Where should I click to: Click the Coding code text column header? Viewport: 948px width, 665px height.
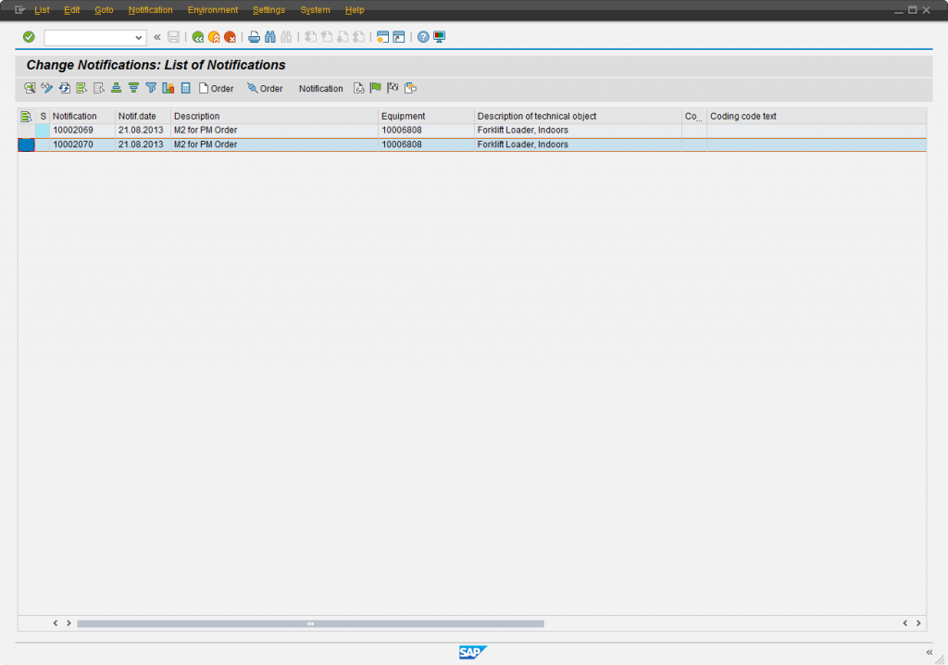tap(817, 116)
